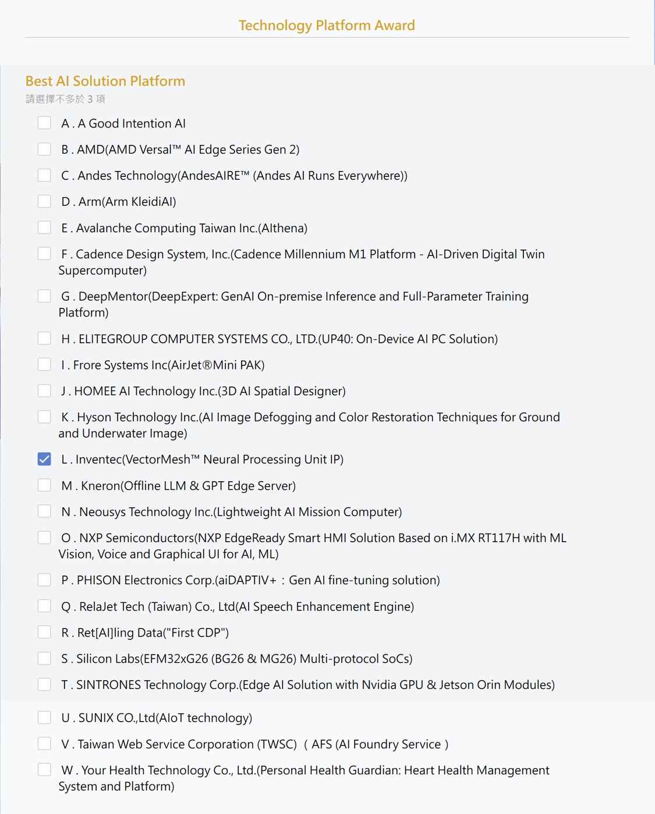The width and height of the screenshot is (655, 814).
Task: Click the '請選擇不多於 3 項' hint text
Action: tap(65, 99)
